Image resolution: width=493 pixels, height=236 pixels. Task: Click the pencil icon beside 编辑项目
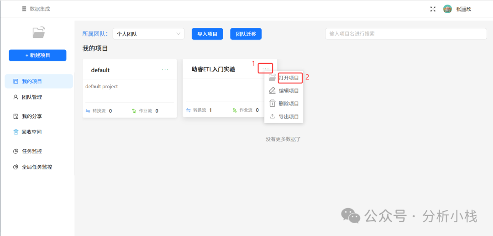272,90
